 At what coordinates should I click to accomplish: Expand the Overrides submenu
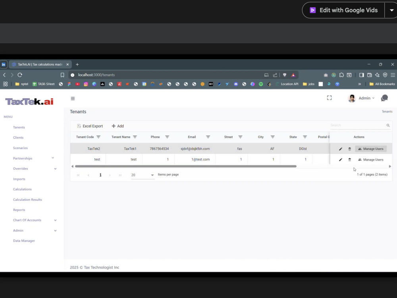55,168
